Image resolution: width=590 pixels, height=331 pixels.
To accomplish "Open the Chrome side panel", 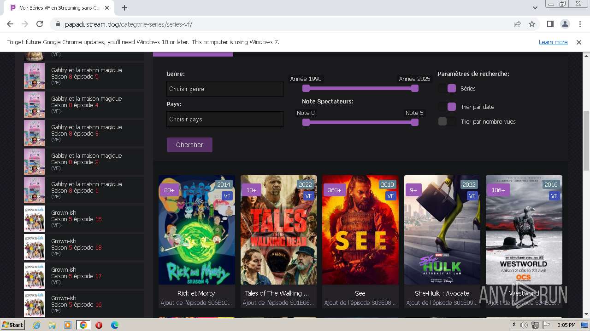I will point(550,24).
